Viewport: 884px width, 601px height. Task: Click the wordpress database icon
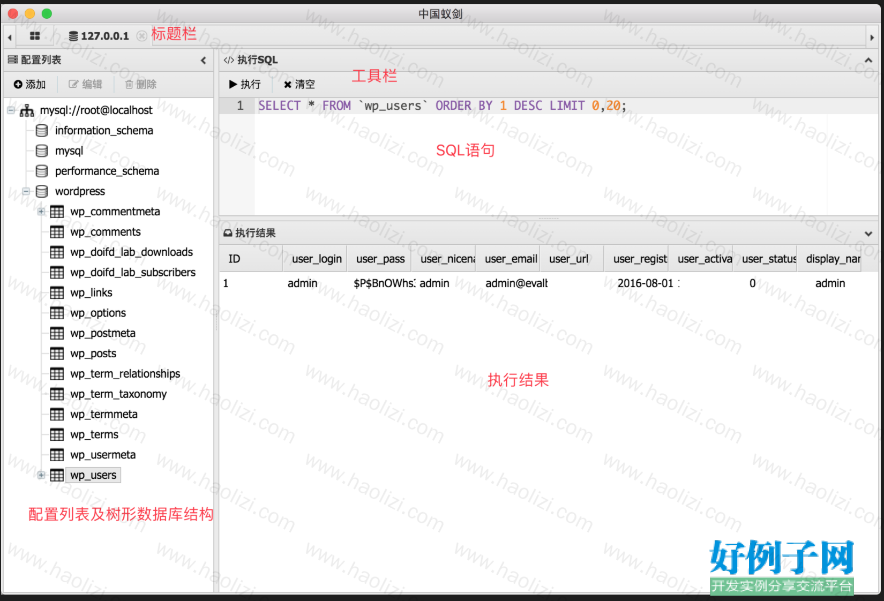pos(42,191)
